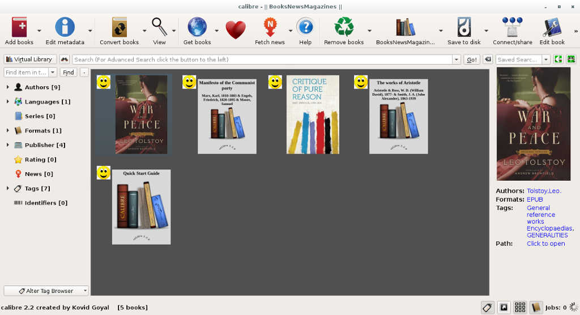Select the Critique of Pure Reason cover

pos(313,114)
